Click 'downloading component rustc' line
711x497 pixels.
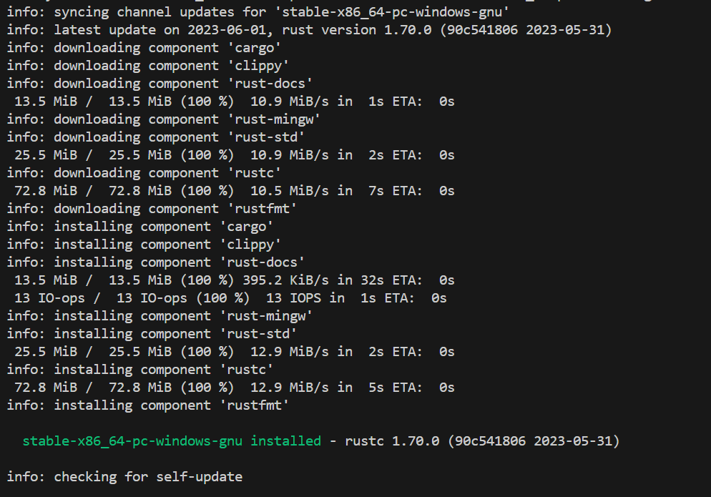[x=144, y=173]
